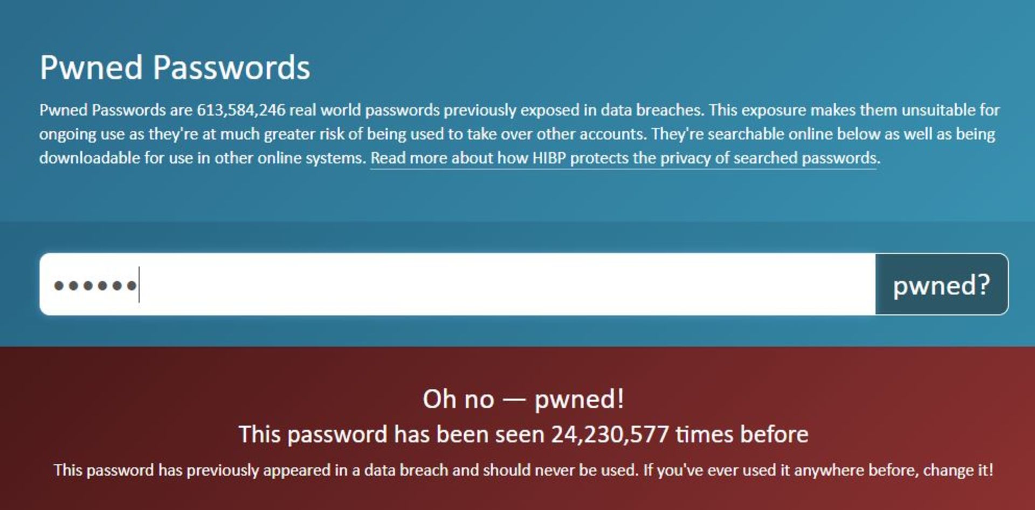Select the Oh no — pwned! result heading
Viewport: 1035px width, 510px height.
point(523,399)
